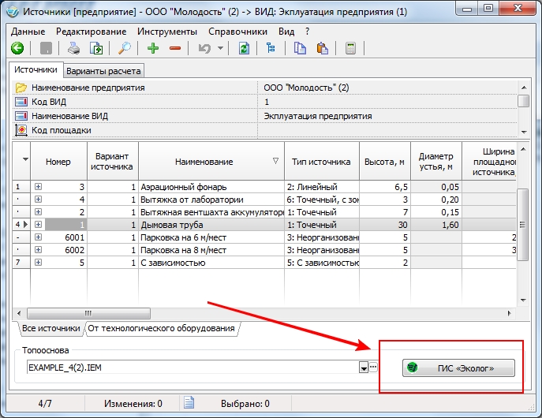Click the green back arrow icon
Viewport: 542px width, 418px height.
click(x=17, y=48)
